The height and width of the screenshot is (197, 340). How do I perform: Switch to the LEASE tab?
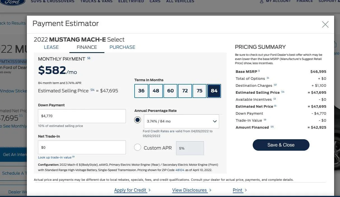(x=51, y=47)
